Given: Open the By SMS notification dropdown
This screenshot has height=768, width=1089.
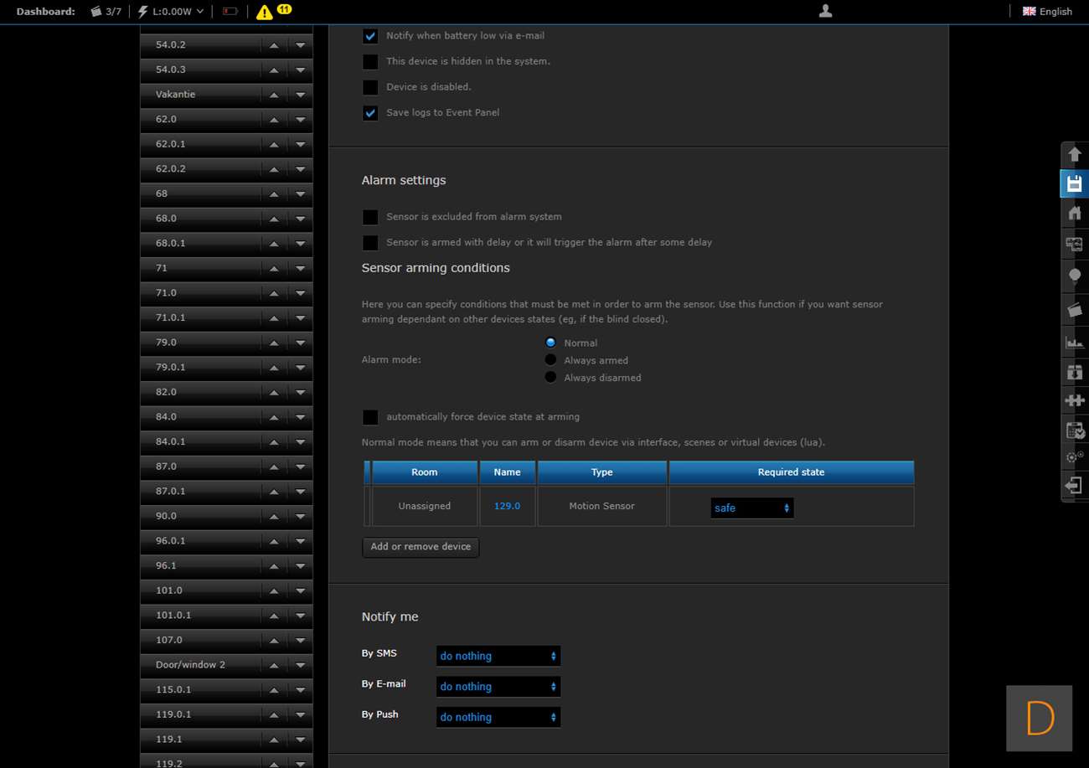Looking at the screenshot, I should (498, 657).
